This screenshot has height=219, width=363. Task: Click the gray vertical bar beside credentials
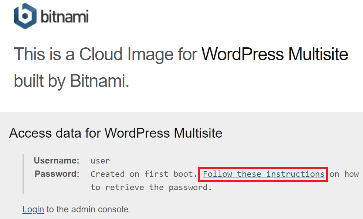point(23,174)
